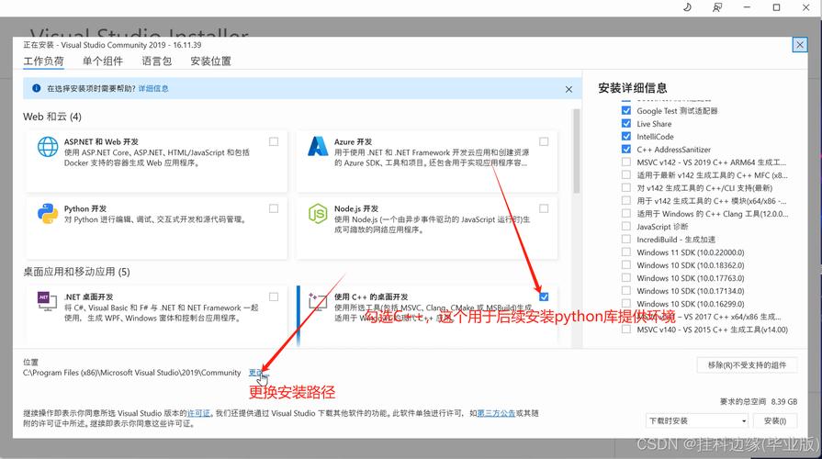This screenshot has width=822, height=459.
Task: Click the workloads list vertical scrollbar
Action: tap(577, 151)
